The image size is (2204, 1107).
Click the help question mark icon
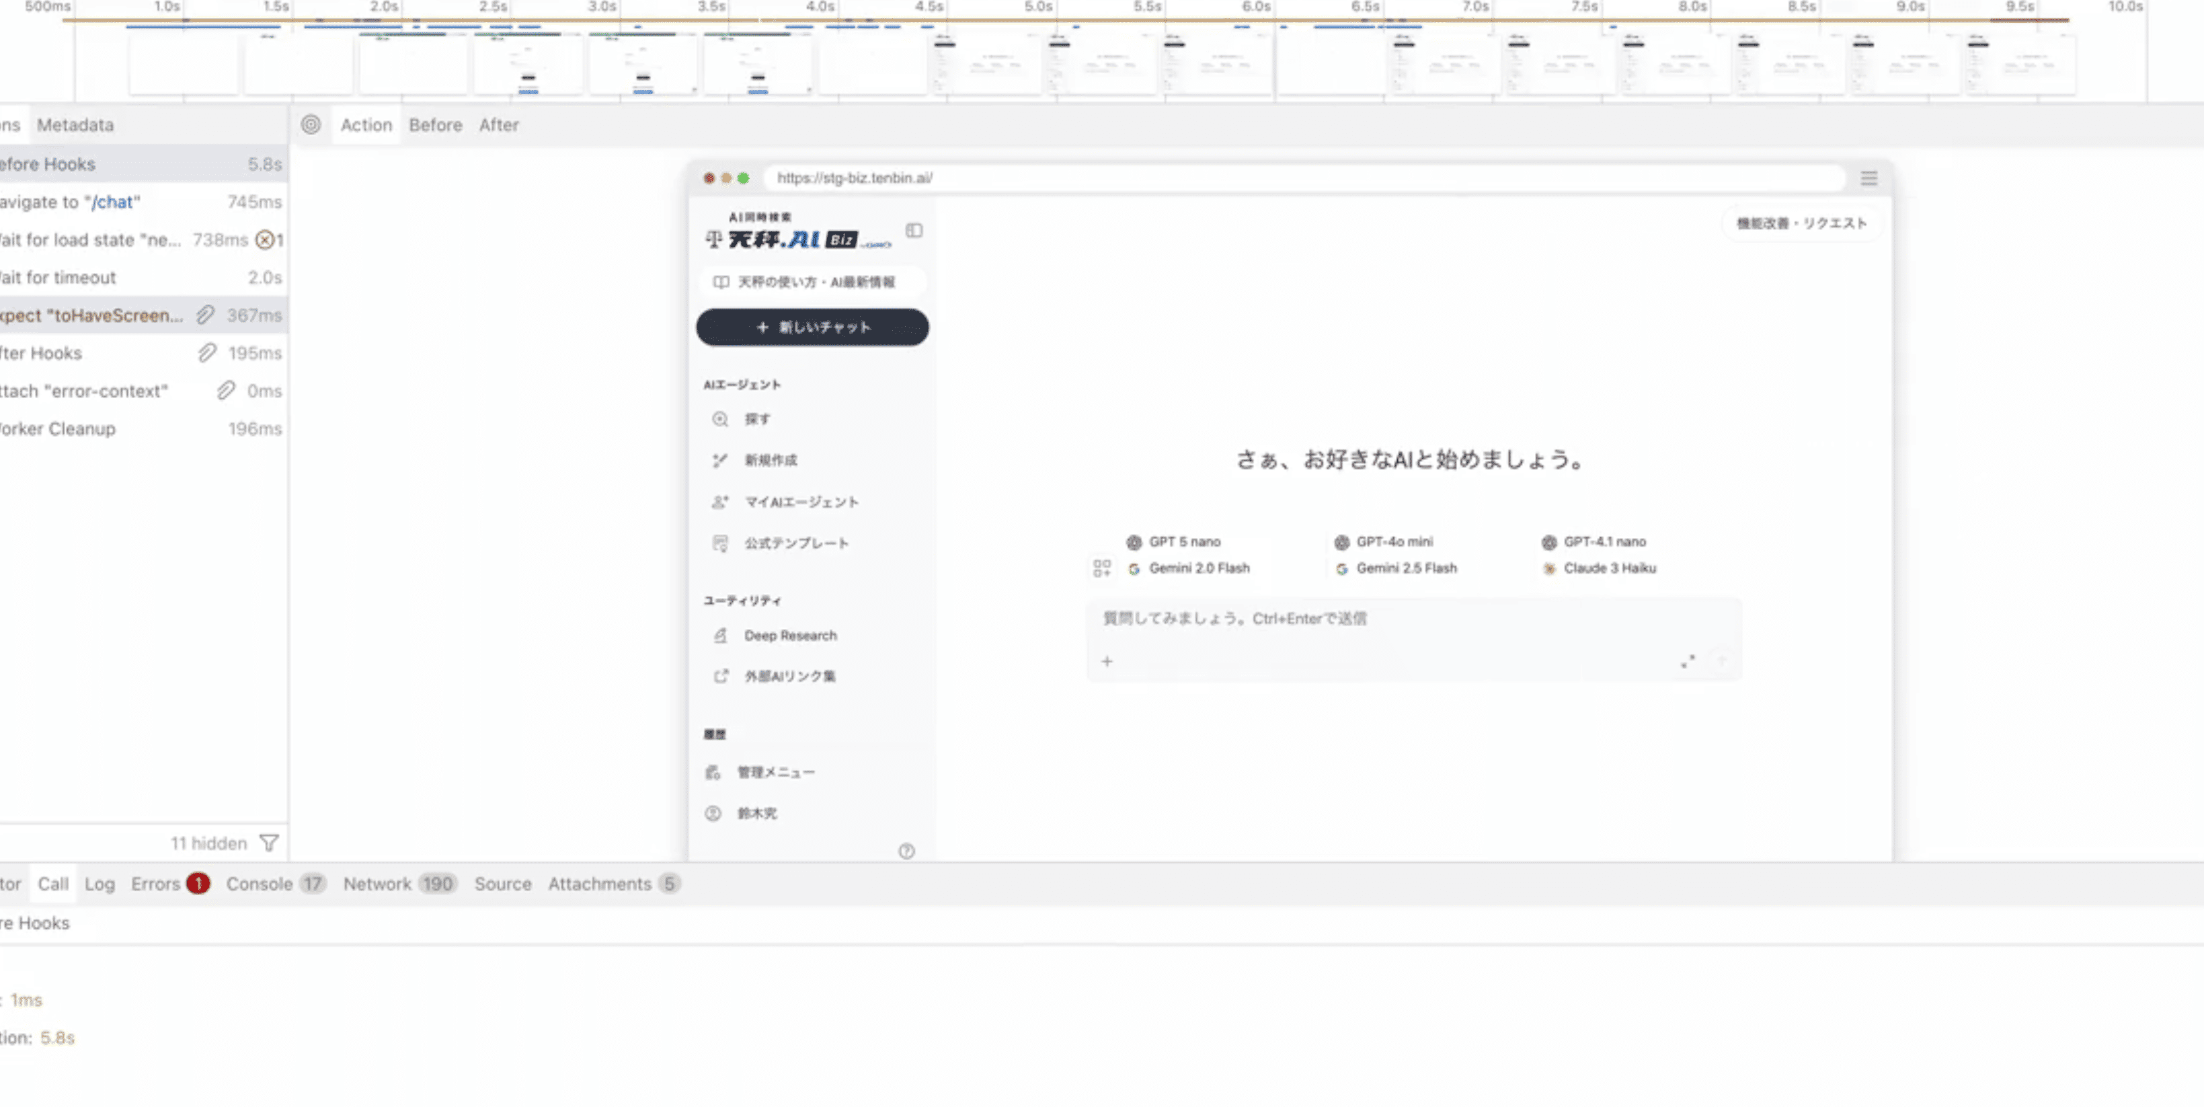click(906, 851)
